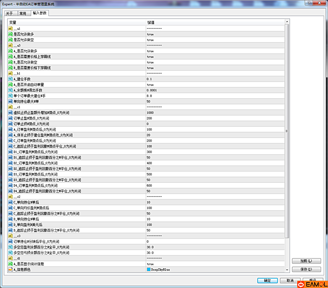The width and height of the screenshot is (328, 288).
Task: Click the 确定 button
Action: click(x=267, y=280)
